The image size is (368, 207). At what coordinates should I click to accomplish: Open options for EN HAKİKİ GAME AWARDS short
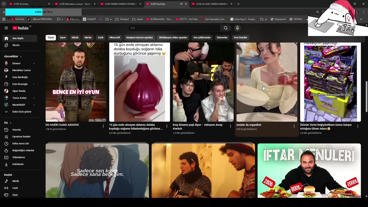pos(103,126)
